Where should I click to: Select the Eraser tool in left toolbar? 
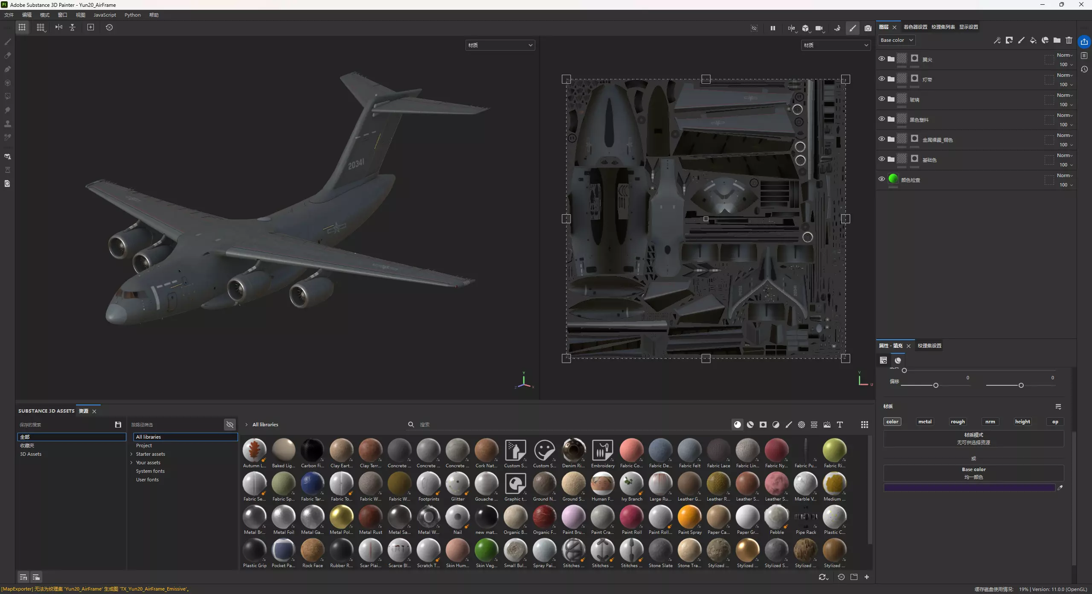7,55
